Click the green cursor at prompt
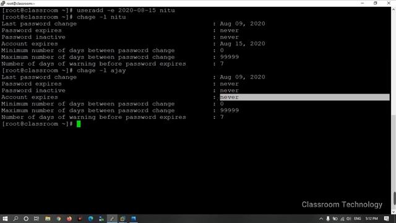Screen dimensions: 396x223 click(79, 124)
